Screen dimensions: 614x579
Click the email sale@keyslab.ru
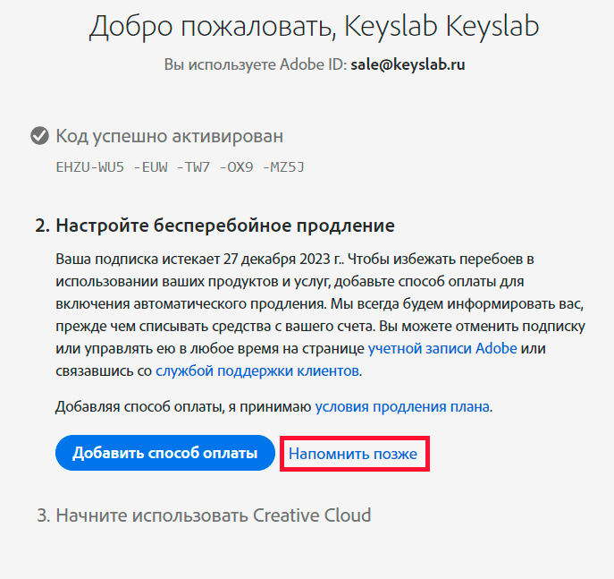pyautogui.click(x=408, y=64)
